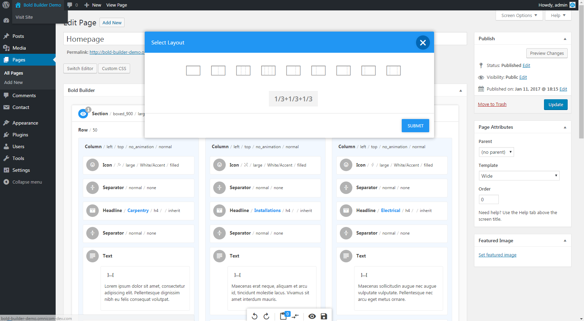
Task: Collapse the Publish box
Action: pos(565,39)
